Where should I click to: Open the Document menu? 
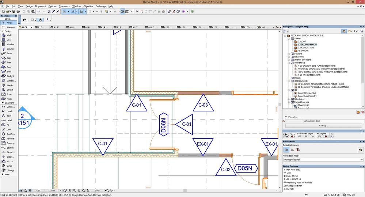(x=41, y=6)
